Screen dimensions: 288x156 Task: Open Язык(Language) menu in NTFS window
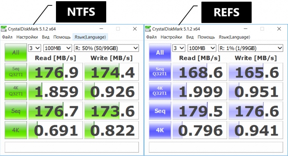click(x=90, y=37)
